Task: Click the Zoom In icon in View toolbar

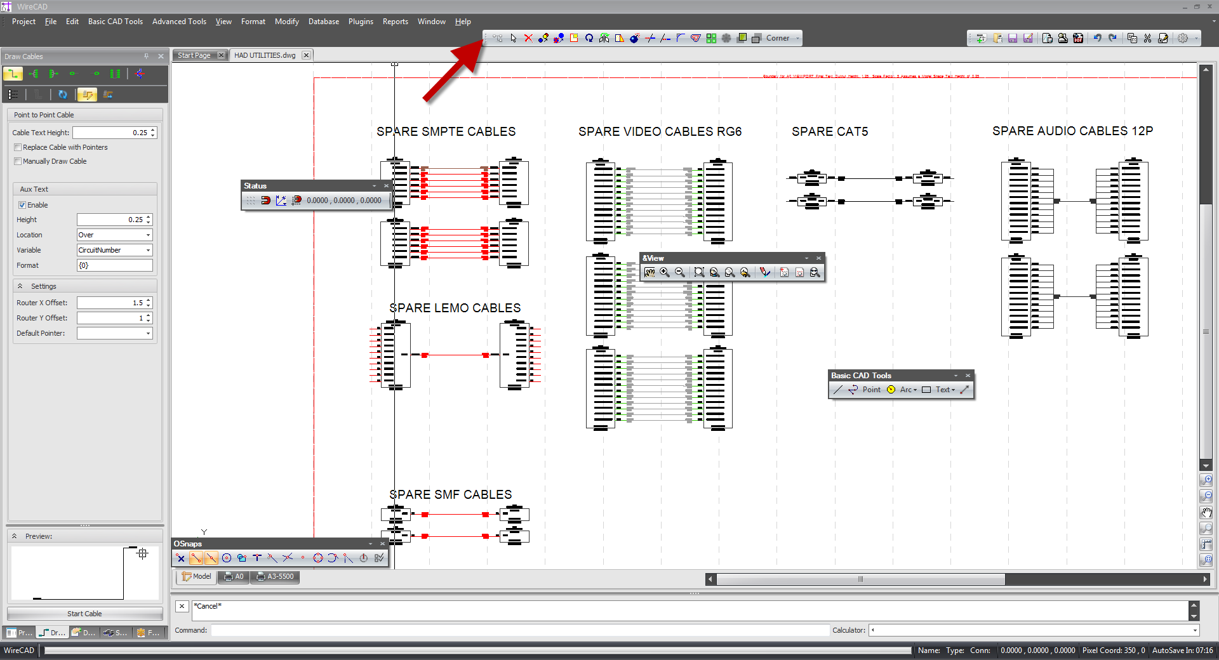Action: pos(665,272)
